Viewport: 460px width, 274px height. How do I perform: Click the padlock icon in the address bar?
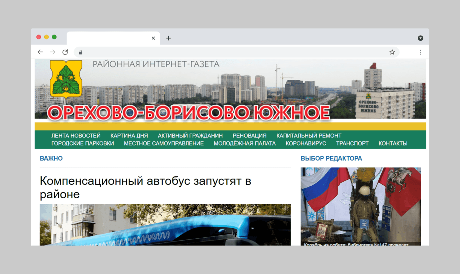coord(80,52)
